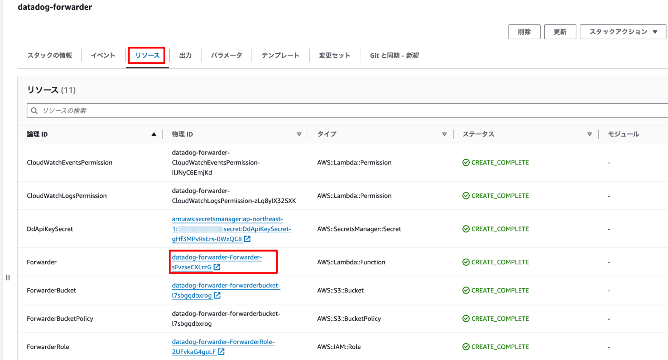Screen dimensions: 668x360
Task: Click the タイプ column header
Action: point(327,134)
